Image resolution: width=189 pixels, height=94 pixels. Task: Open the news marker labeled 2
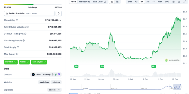point(154,66)
